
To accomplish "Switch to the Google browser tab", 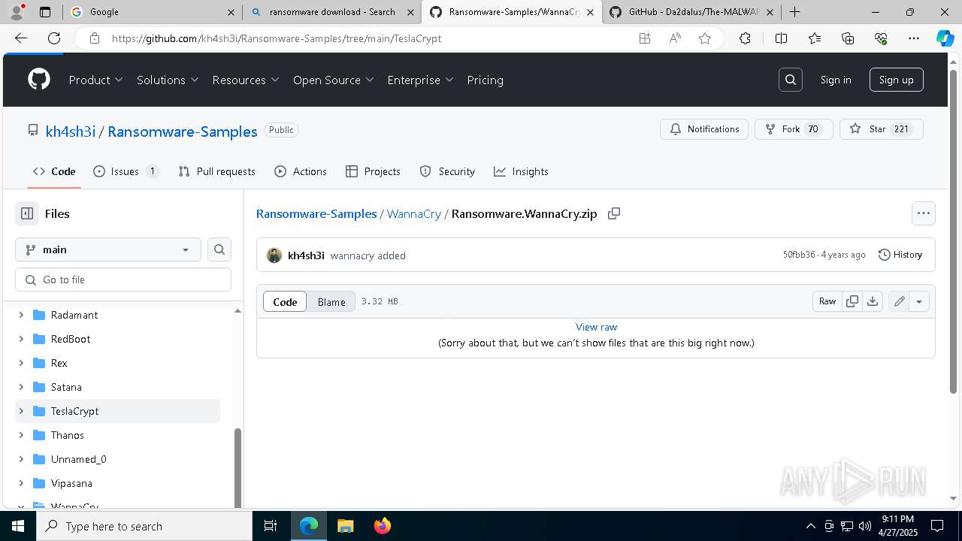I will tap(152, 12).
